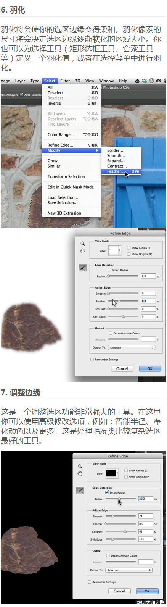Open the Output To dropdown in the Radius 19.2 dialog
Viewport: 167px width, 607px height.
(129, 570)
